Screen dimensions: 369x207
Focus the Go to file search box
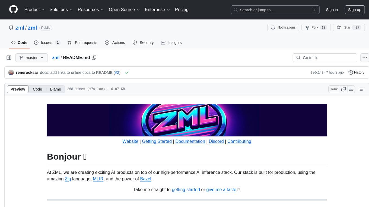pyautogui.click(x=325, y=58)
